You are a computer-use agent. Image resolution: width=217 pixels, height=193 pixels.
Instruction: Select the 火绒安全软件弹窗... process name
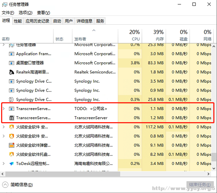pyautogui.click(x=33, y=145)
